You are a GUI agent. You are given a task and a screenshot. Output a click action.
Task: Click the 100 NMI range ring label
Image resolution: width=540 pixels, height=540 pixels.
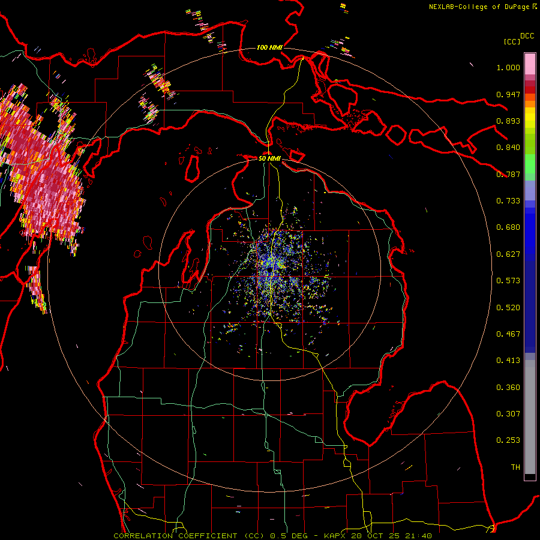pyautogui.click(x=269, y=47)
